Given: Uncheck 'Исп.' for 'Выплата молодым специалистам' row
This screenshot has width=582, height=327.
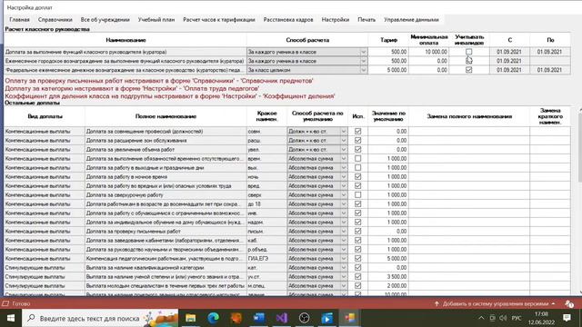Looking at the screenshot, I should coord(357,286).
